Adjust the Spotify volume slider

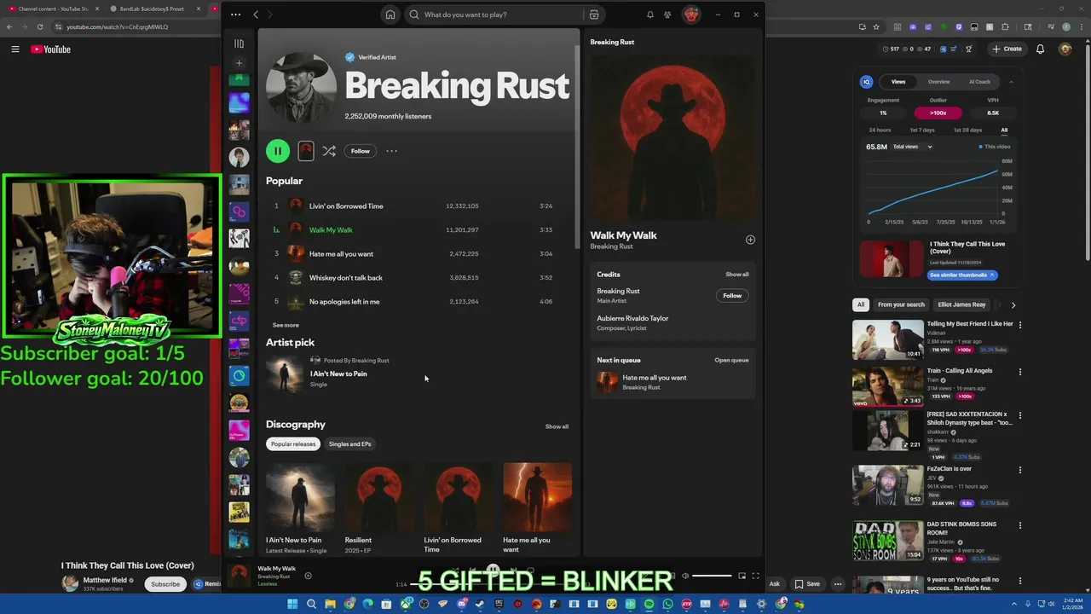click(713, 576)
